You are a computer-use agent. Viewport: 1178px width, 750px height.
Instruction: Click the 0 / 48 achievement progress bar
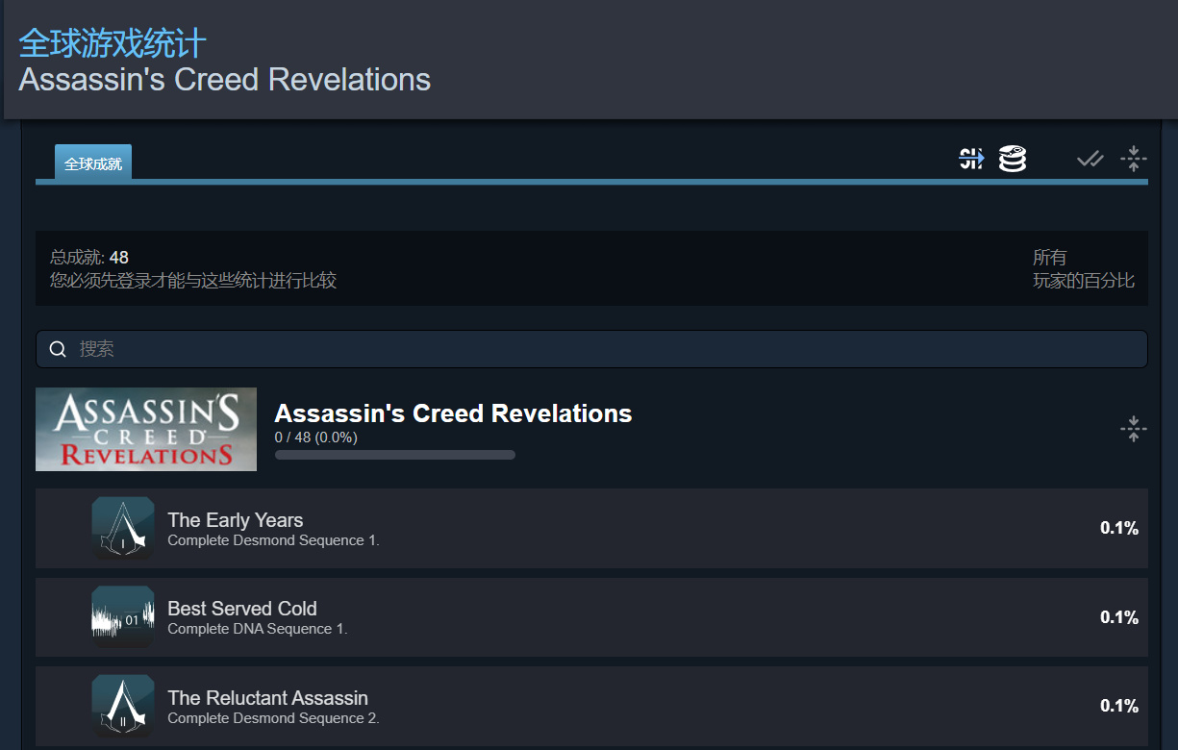(x=394, y=455)
